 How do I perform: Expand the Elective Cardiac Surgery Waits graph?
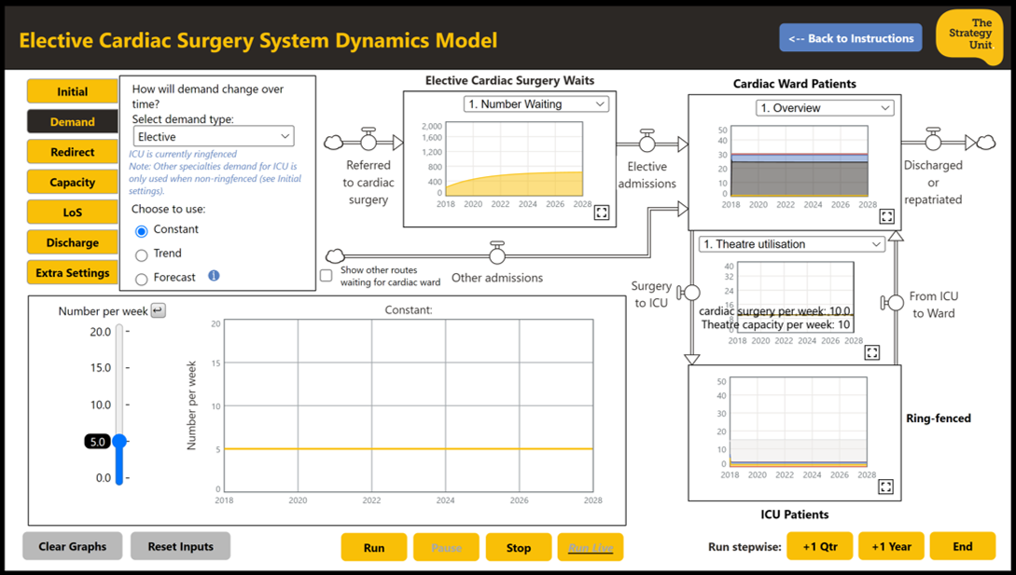pos(602,213)
